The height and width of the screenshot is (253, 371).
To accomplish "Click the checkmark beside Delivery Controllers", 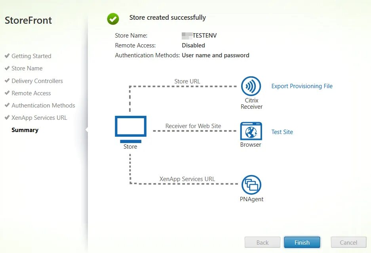I will point(7,81).
